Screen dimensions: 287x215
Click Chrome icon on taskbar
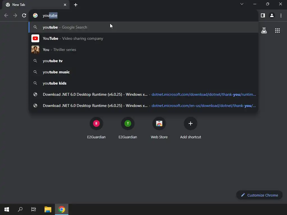(x=62, y=209)
